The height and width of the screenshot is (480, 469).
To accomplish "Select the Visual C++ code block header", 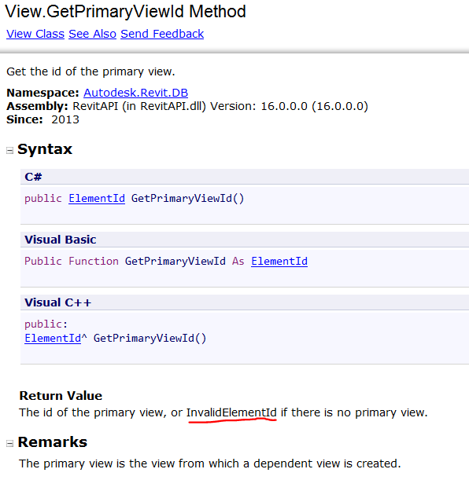I will pos(245,302).
